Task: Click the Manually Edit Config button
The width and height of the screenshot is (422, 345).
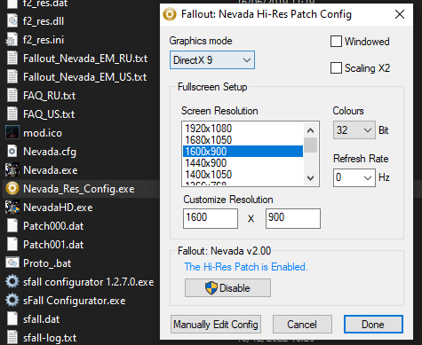Action: click(216, 325)
